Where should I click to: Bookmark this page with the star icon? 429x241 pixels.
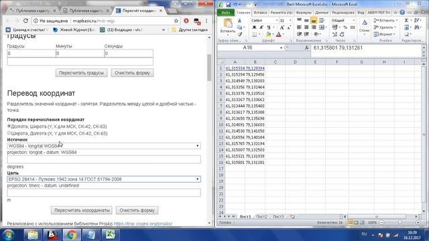coord(176,21)
